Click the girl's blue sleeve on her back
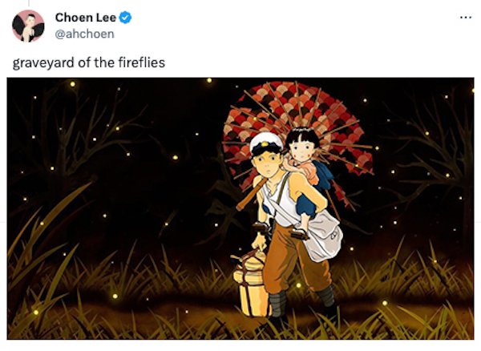 (x=324, y=175)
